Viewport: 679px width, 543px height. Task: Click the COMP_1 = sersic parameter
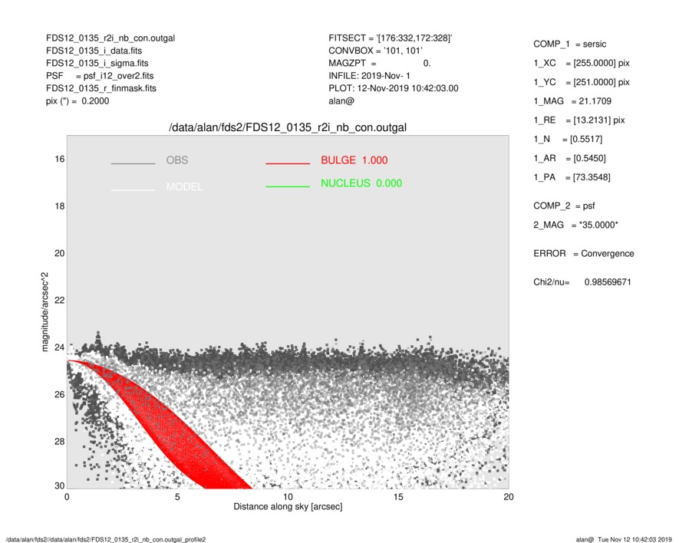click(569, 44)
